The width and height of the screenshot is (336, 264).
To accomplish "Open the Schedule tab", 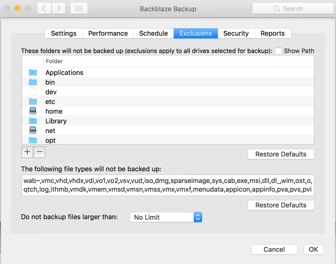I will coord(154,33).
